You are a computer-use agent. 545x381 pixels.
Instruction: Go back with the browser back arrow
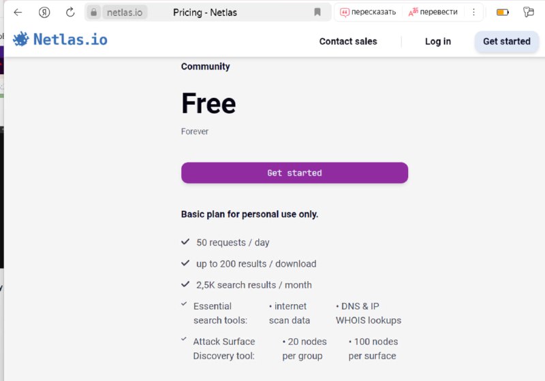pyautogui.click(x=18, y=12)
